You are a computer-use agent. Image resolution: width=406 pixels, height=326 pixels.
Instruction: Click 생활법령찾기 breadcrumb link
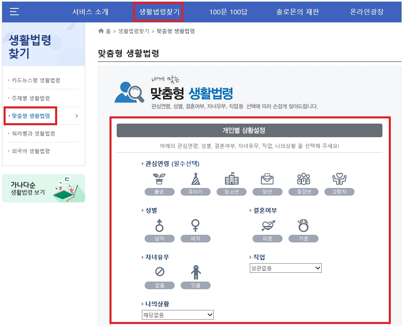click(x=134, y=31)
